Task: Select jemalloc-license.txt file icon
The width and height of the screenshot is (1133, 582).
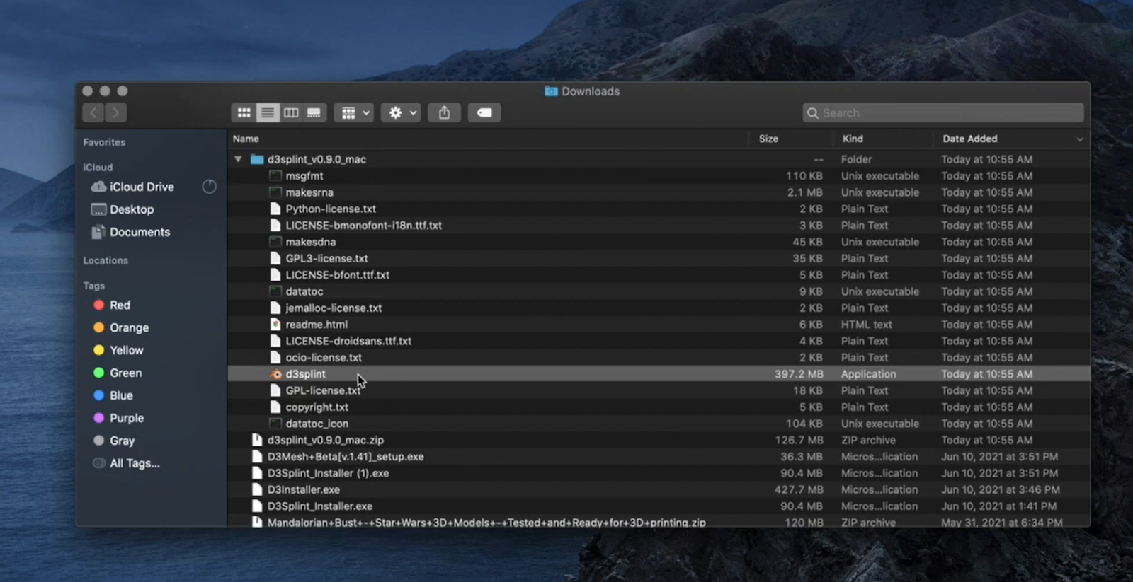Action: tap(275, 308)
